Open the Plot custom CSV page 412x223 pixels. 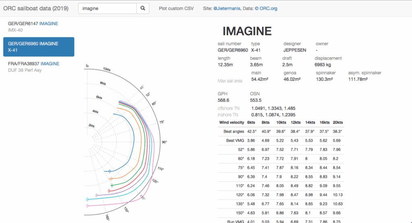[x=176, y=8]
